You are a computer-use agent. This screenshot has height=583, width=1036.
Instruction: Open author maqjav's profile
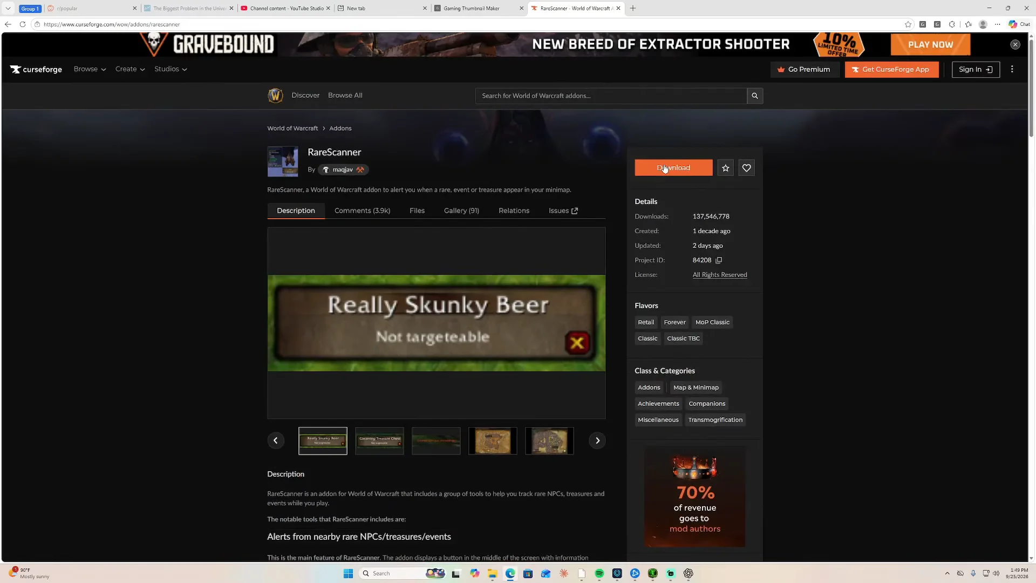(343, 170)
